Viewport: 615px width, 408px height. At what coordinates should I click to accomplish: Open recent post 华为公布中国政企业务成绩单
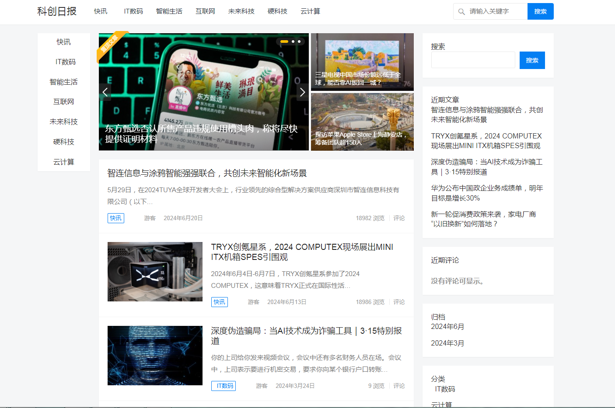tap(487, 193)
